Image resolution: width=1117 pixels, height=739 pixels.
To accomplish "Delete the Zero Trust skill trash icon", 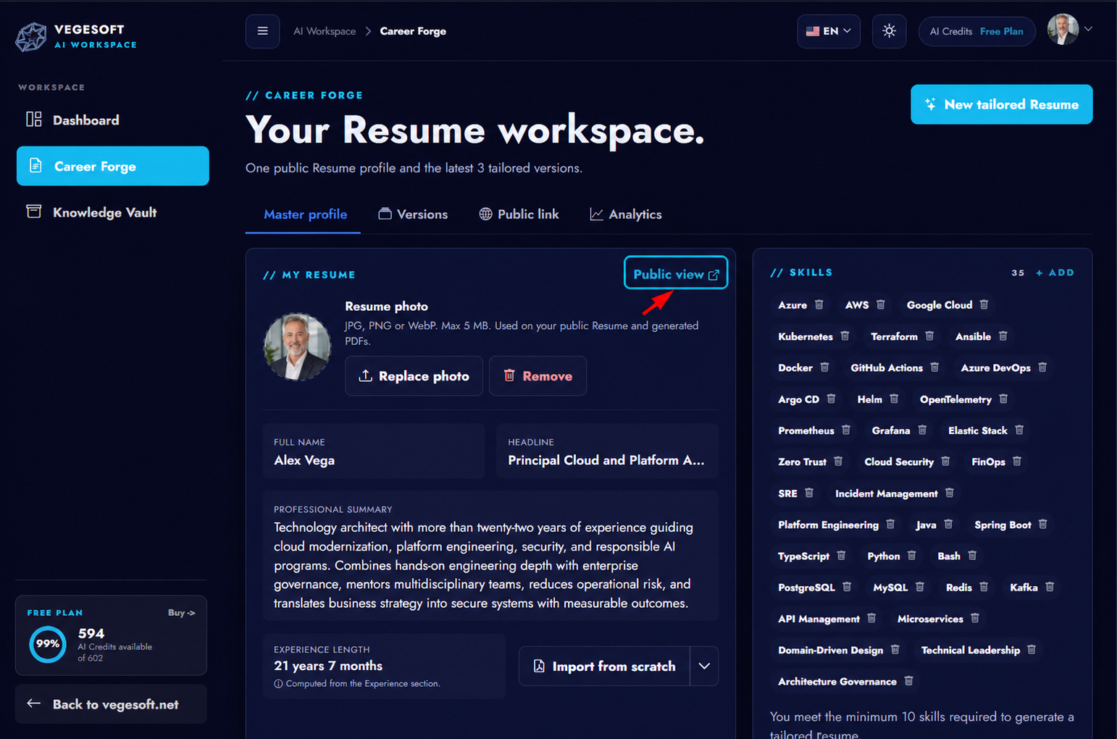I will click(x=838, y=462).
